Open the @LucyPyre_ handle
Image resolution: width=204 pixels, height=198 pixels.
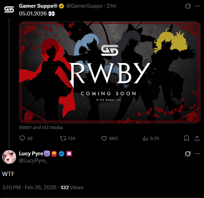33,161
